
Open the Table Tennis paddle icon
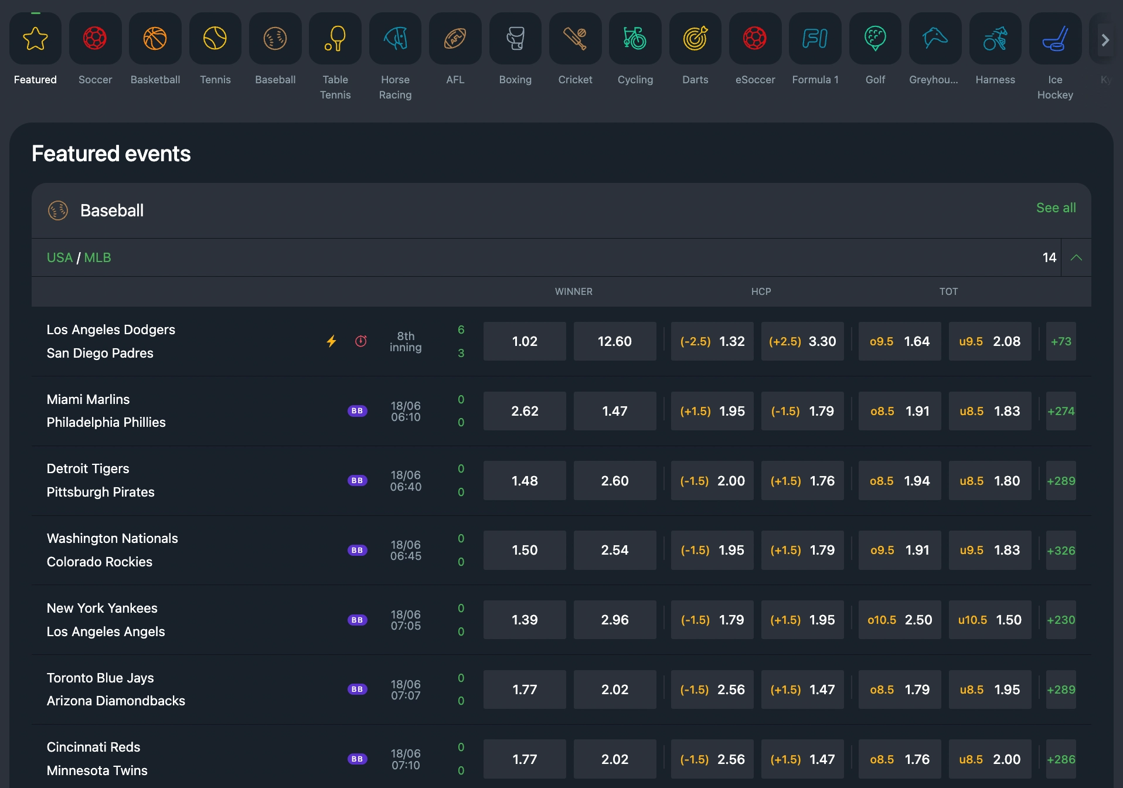[335, 39]
